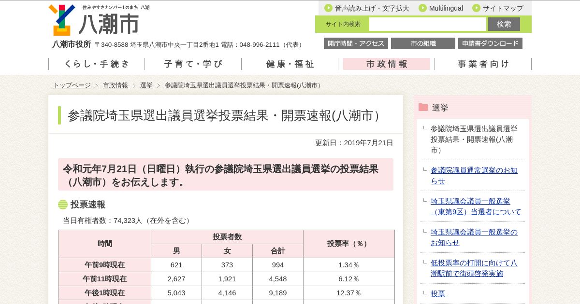Select sidebar item 参議院埼玉県選出議員選挙投票結果・開票速報
This screenshot has height=304, width=580.
(x=474, y=139)
